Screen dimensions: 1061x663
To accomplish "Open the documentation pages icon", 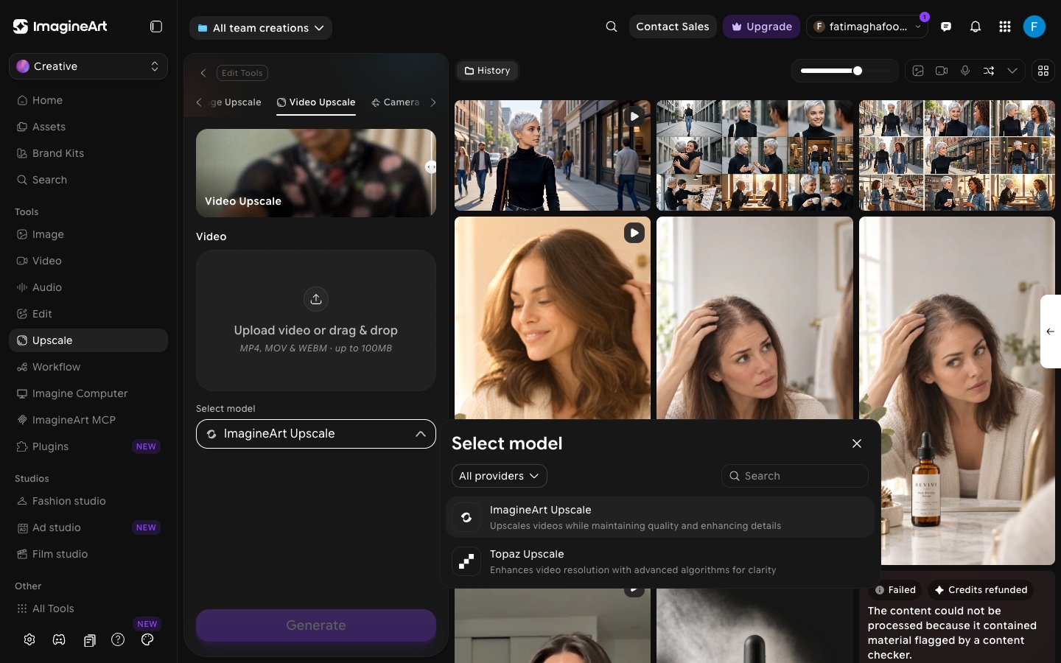I will click(x=89, y=640).
